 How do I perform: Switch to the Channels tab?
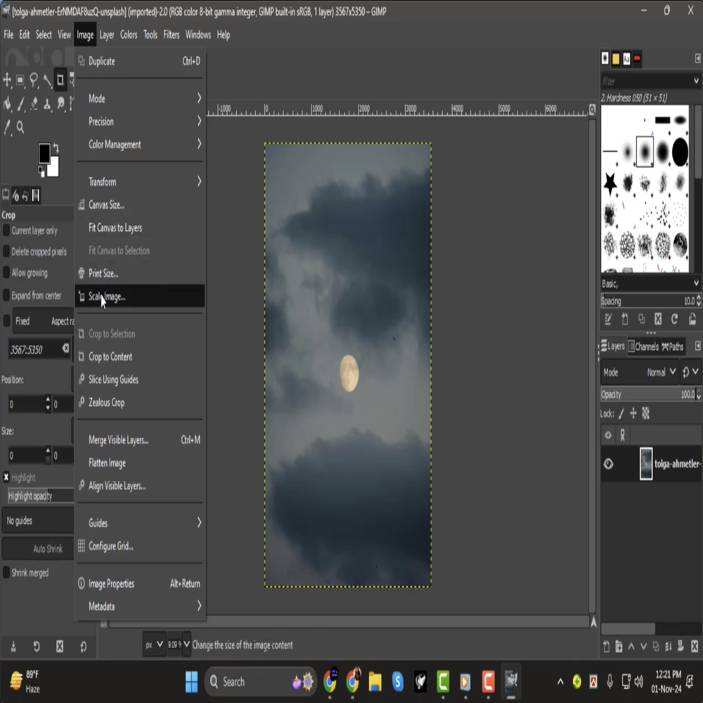click(643, 347)
